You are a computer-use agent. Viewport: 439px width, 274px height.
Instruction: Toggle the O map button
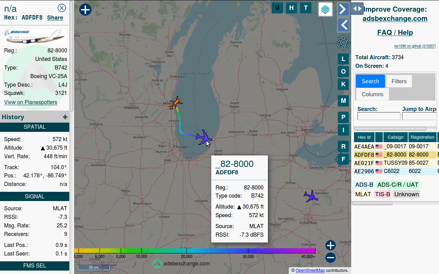343,72
